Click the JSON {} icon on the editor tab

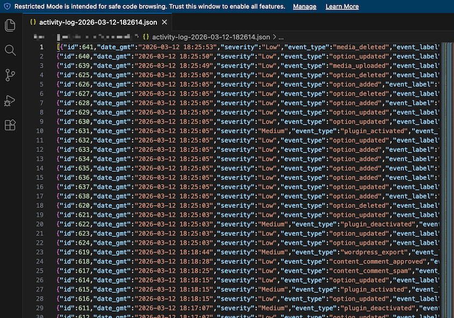click(x=33, y=23)
